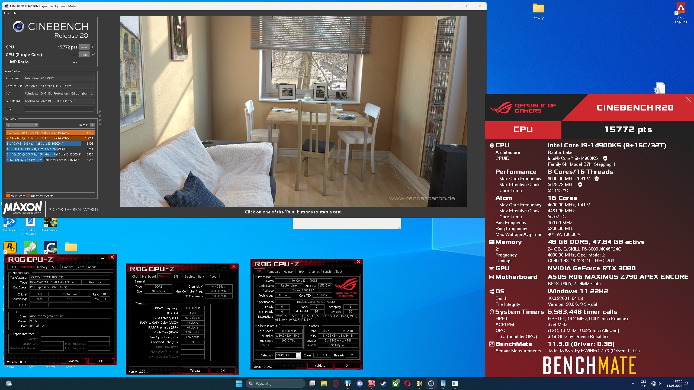Image resolution: width=694 pixels, height=390 pixels.
Task: Launch Opera GX from taskbar
Action: click(x=336, y=383)
